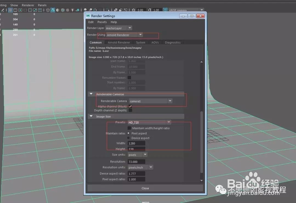This screenshot has height=203, width=296.
Task: Click the Render Settings scrollbar up arrow
Action: pyautogui.click(x=201, y=62)
